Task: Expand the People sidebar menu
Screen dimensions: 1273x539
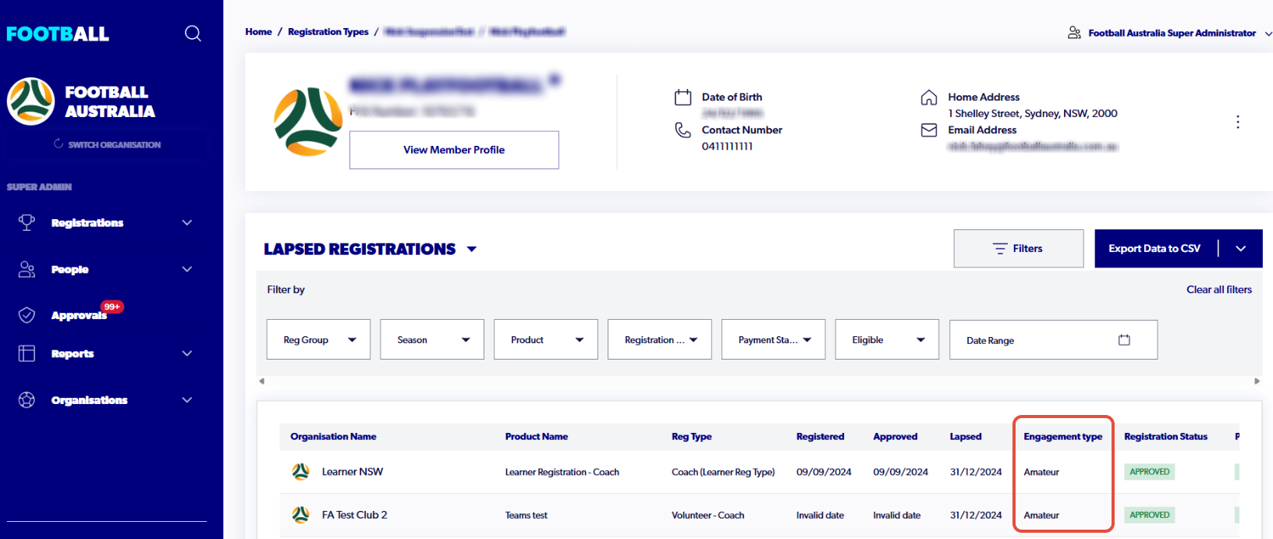Action: coord(187,269)
